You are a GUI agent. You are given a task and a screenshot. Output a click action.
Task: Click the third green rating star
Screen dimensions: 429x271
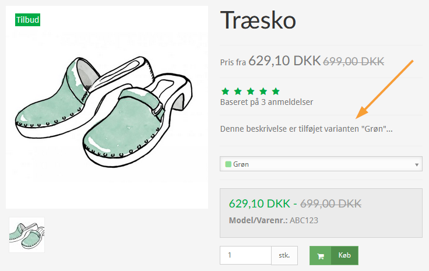tap(251, 91)
